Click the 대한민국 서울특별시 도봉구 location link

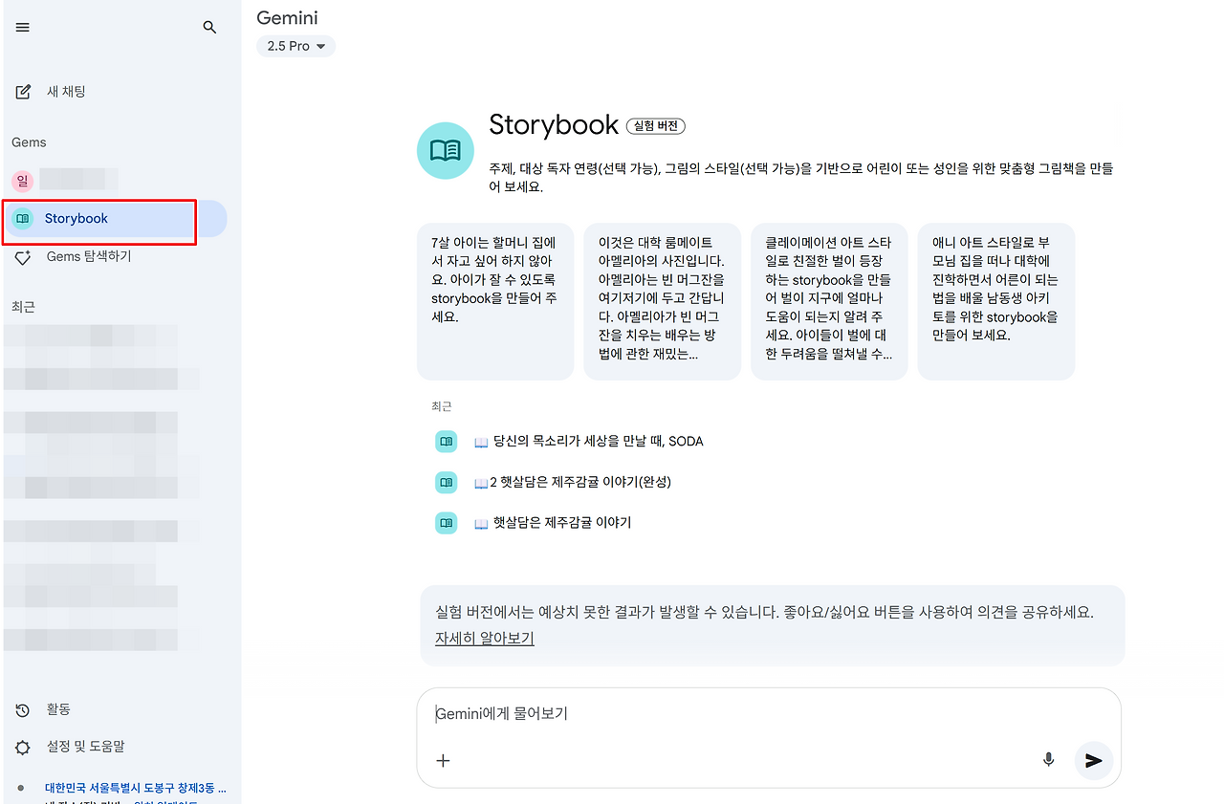pos(136,789)
